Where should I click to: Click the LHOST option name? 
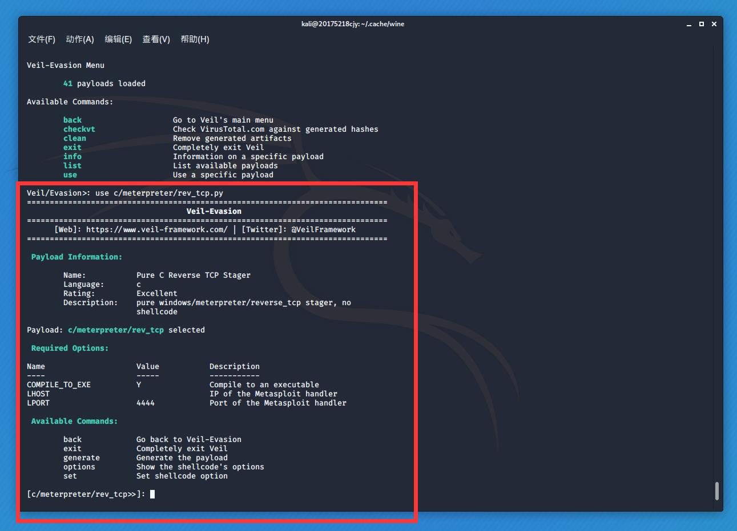pos(38,394)
